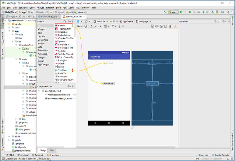Open the gradle.properties file in project tree

click(x=21, y=151)
